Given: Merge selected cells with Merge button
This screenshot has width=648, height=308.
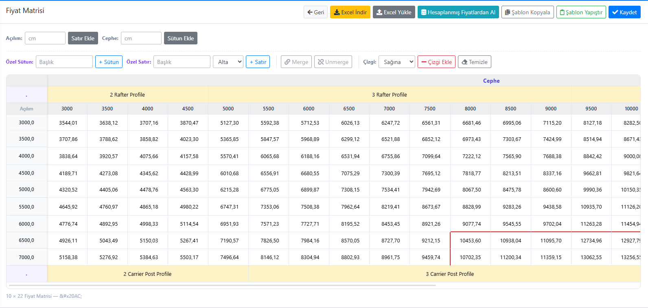Looking at the screenshot, I should click(296, 62).
